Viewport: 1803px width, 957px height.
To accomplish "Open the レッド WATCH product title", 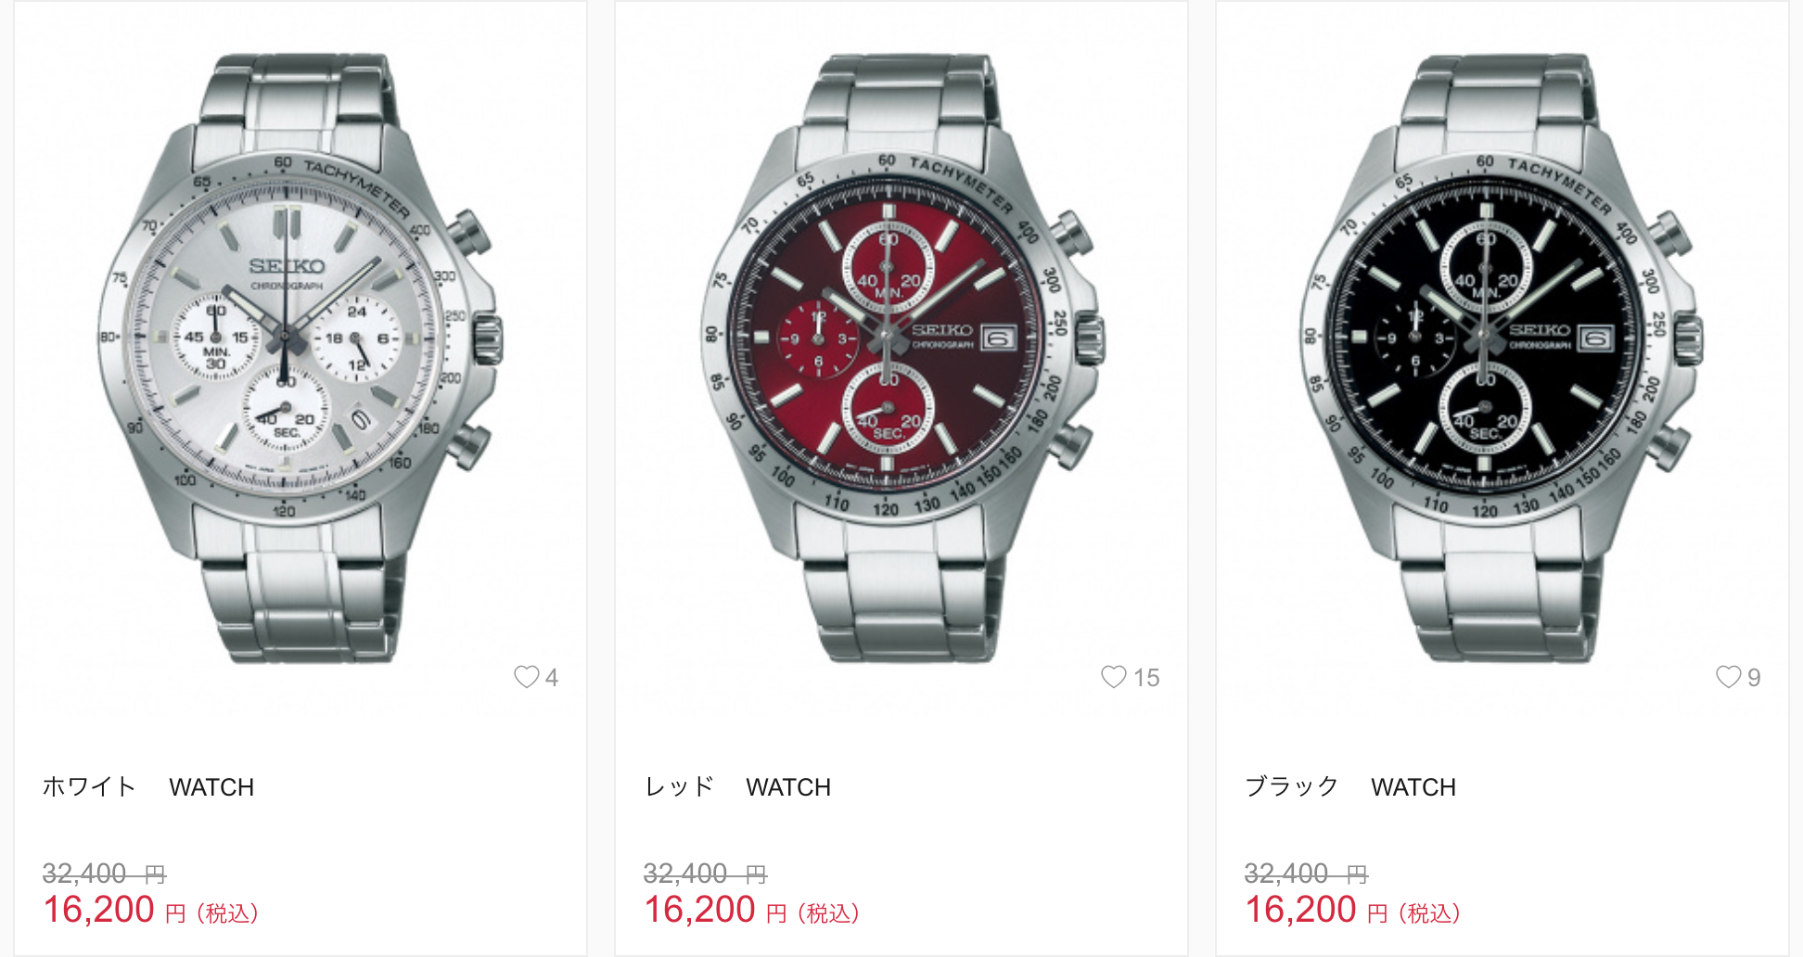I will 737,787.
